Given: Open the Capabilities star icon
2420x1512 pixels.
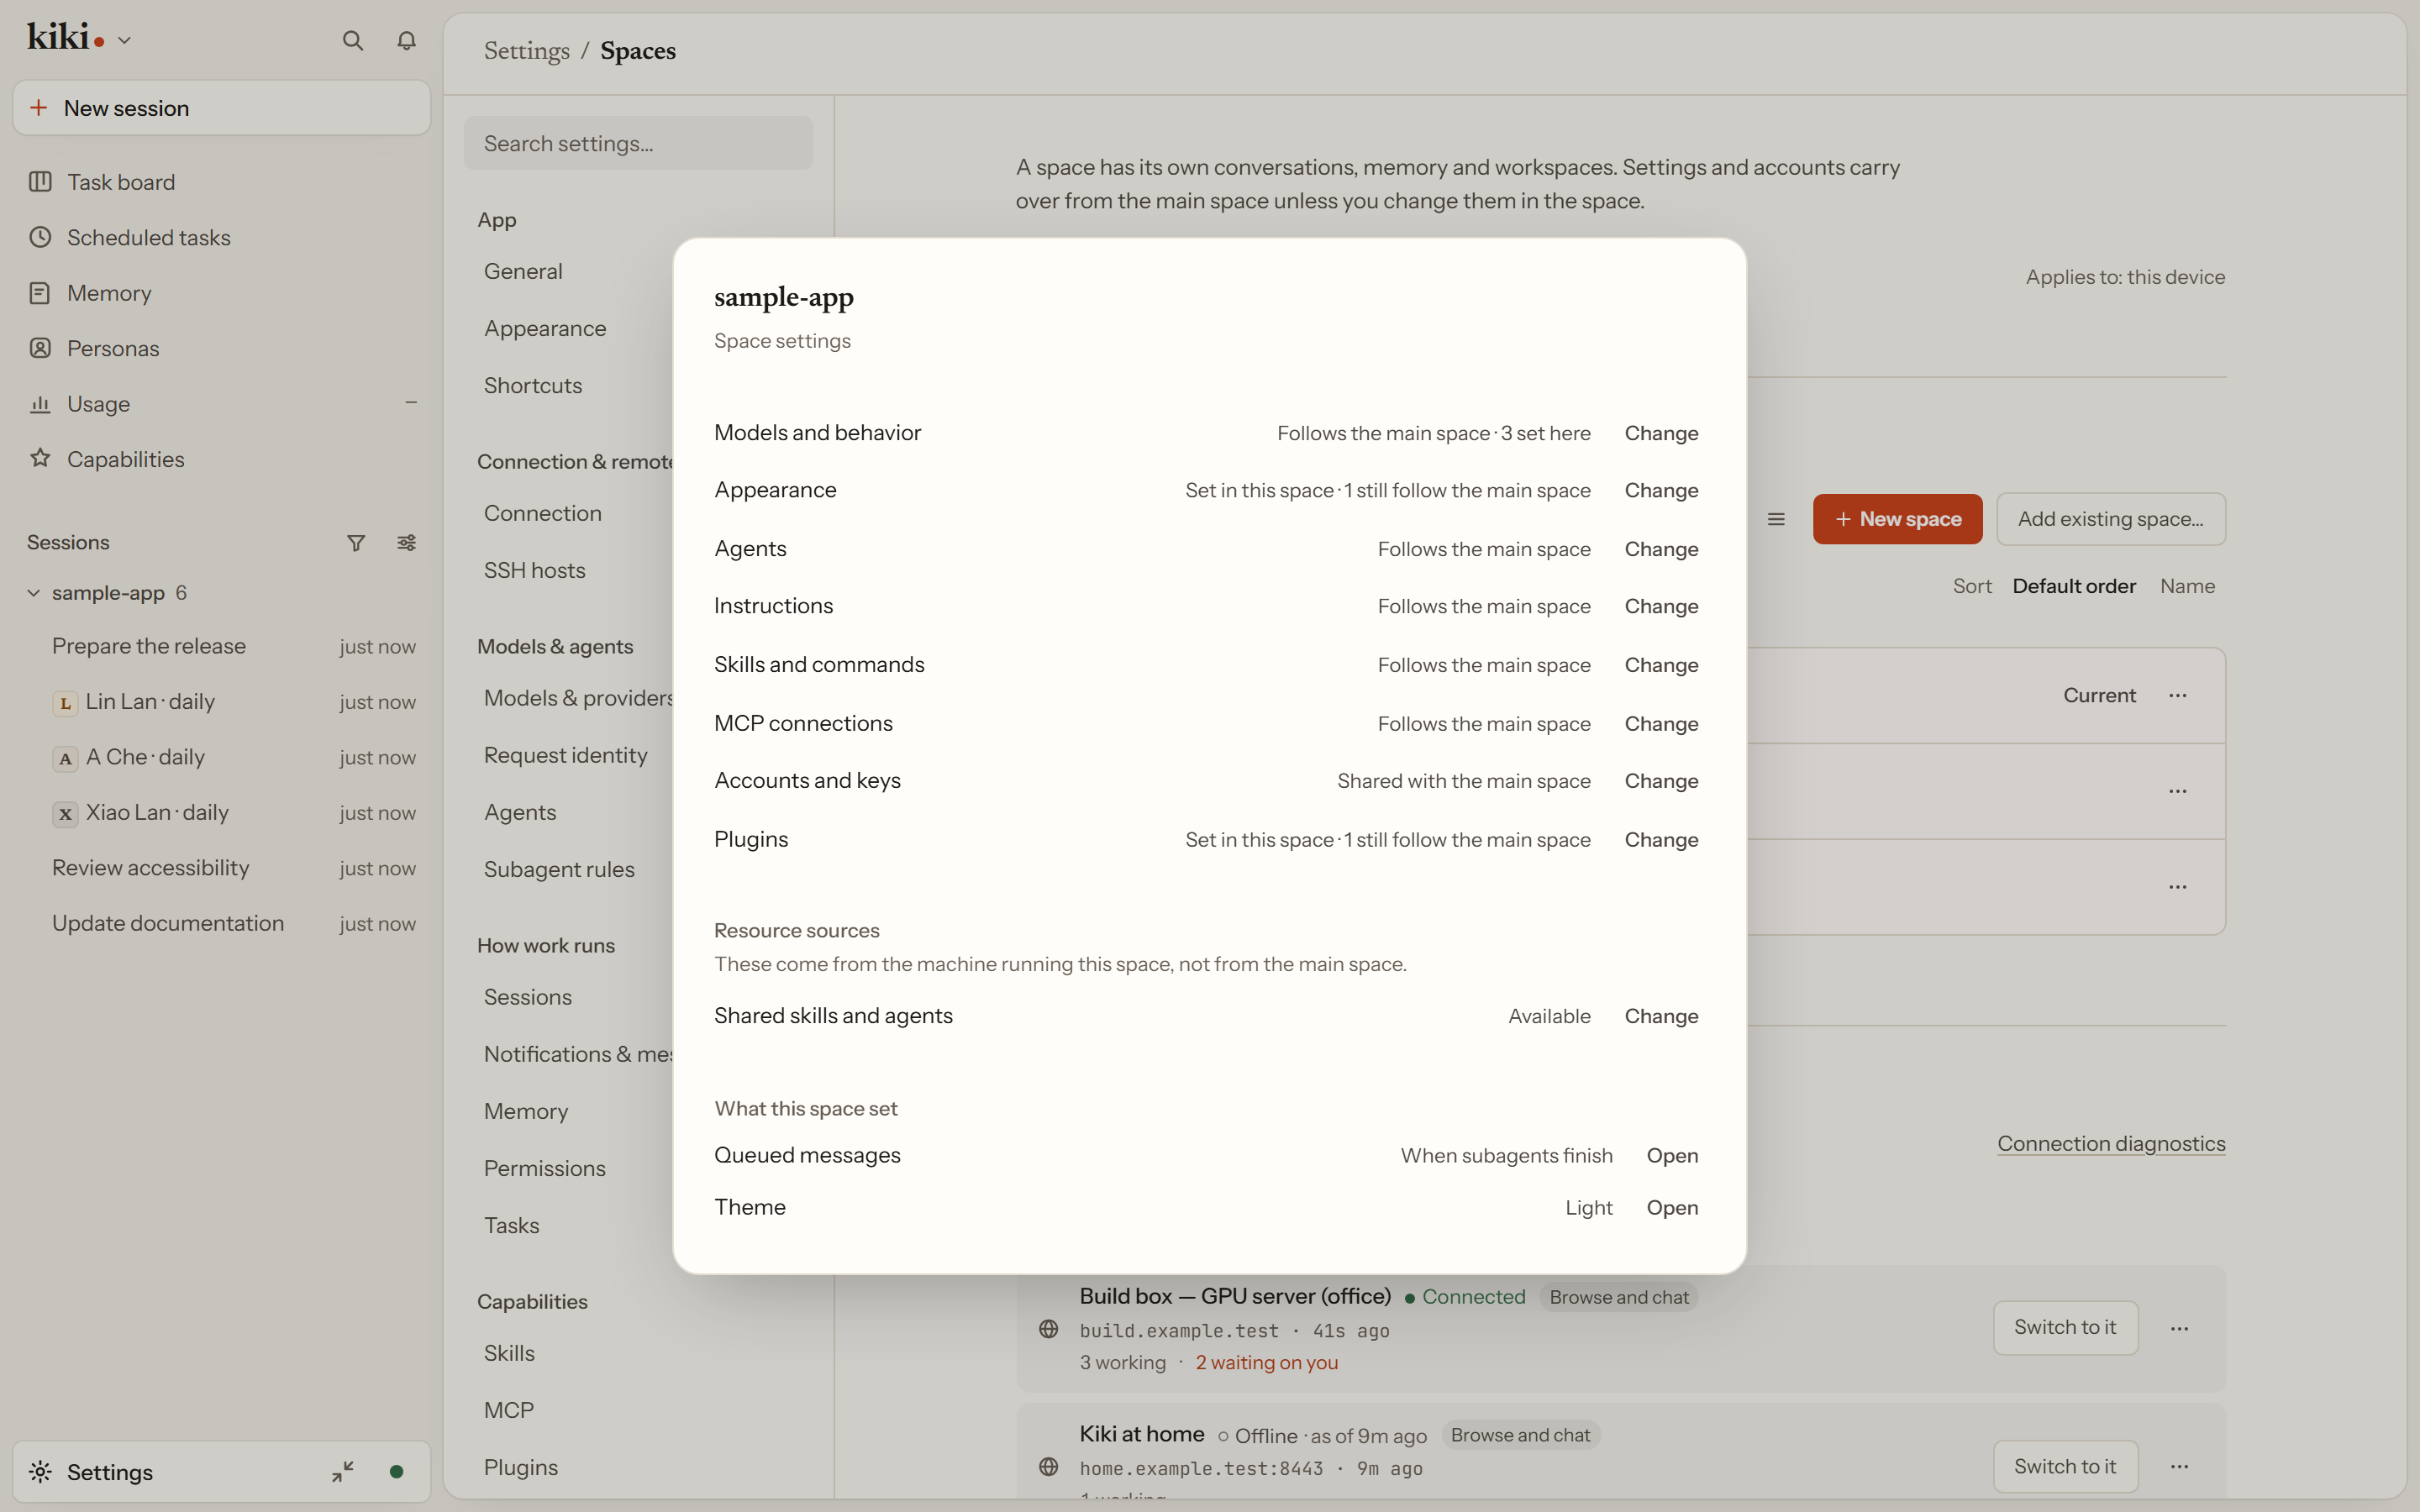Looking at the screenshot, I should pos(40,459).
